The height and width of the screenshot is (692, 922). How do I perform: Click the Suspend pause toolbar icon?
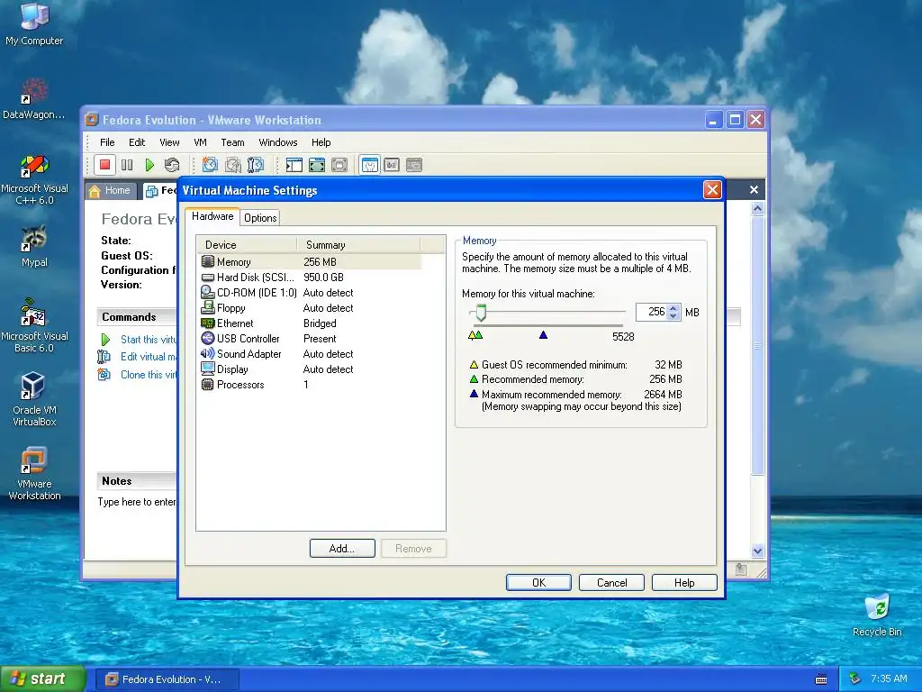[x=127, y=165]
